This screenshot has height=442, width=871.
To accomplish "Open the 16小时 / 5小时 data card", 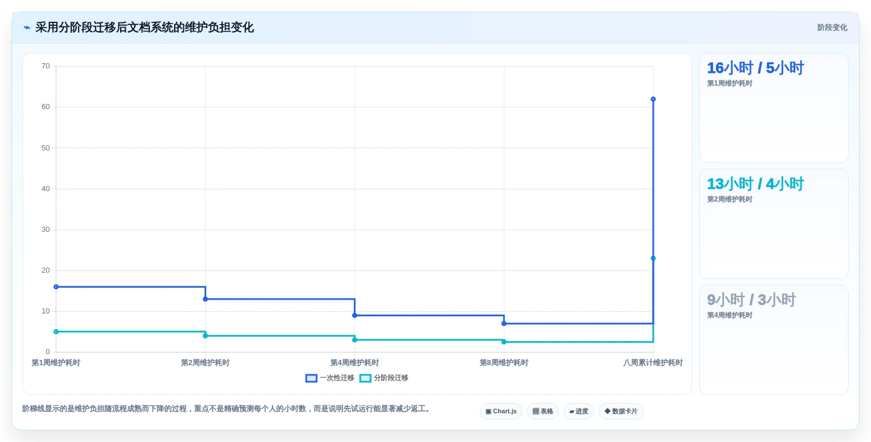I will tap(773, 108).
